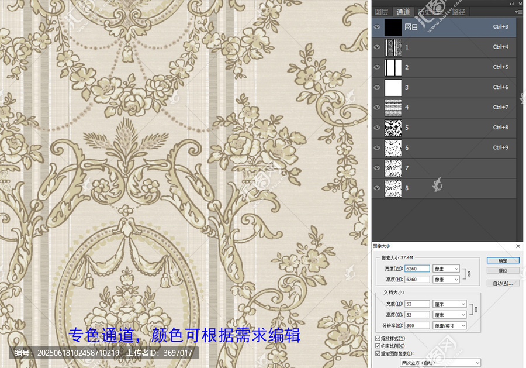Toggle visibility of channel 1

point(377,47)
